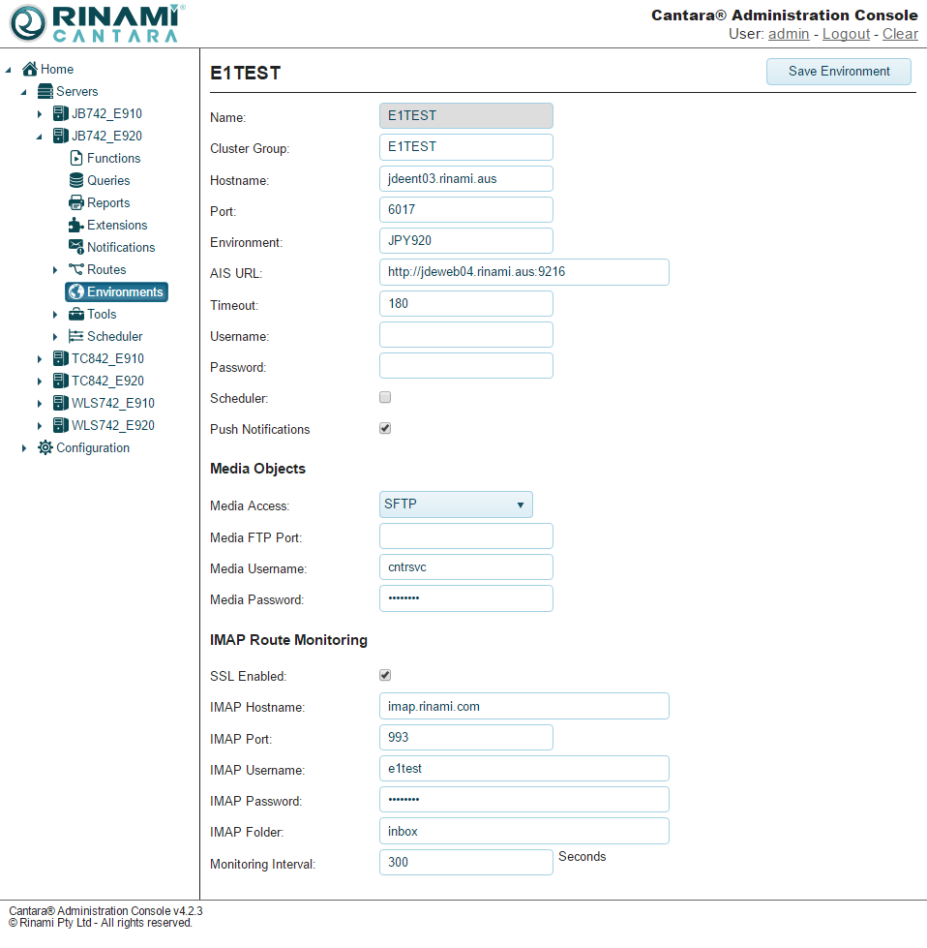Viewport: 927px width, 948px height.
Task: Click the Monitoring Interval field
Action: click(465, 862)
